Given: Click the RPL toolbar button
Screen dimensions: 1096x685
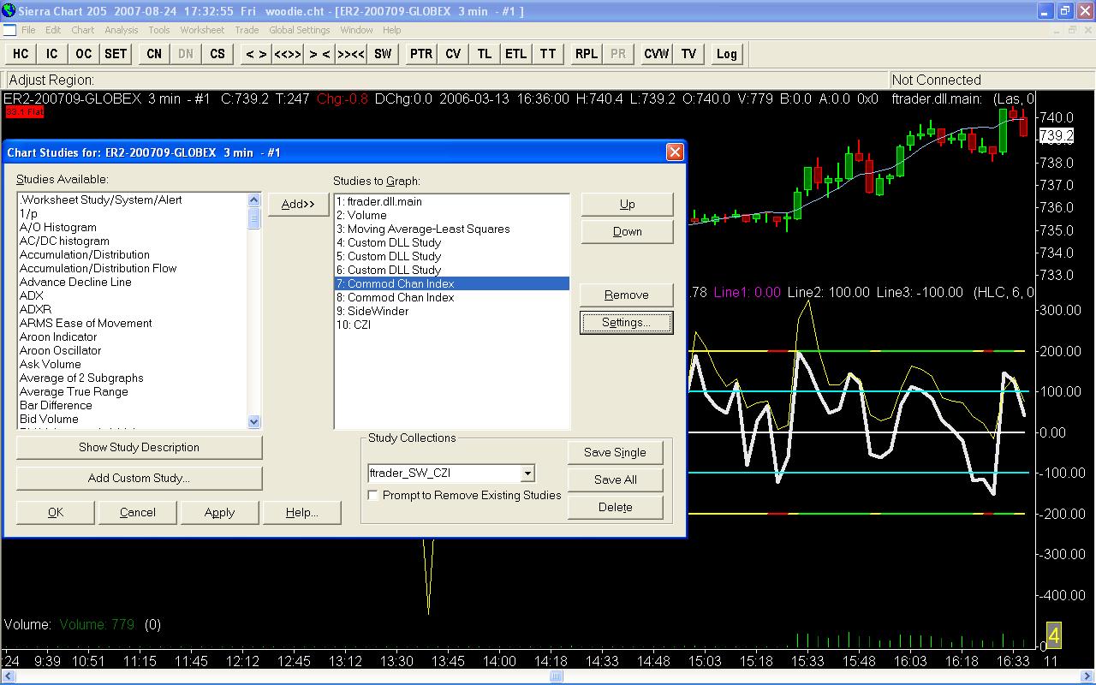Looking at the screenshot, I should 587,54.
